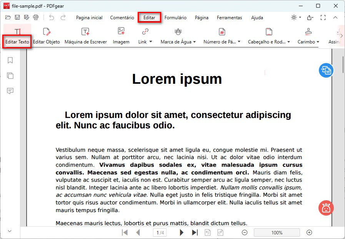Collapse the ribbon with the chevron

pos(335,18)
